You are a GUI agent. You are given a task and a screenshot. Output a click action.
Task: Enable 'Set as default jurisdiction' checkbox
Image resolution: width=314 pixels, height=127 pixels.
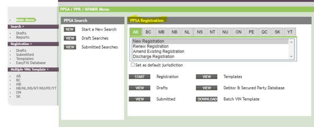pyautogui.click(x=133, y=65)
